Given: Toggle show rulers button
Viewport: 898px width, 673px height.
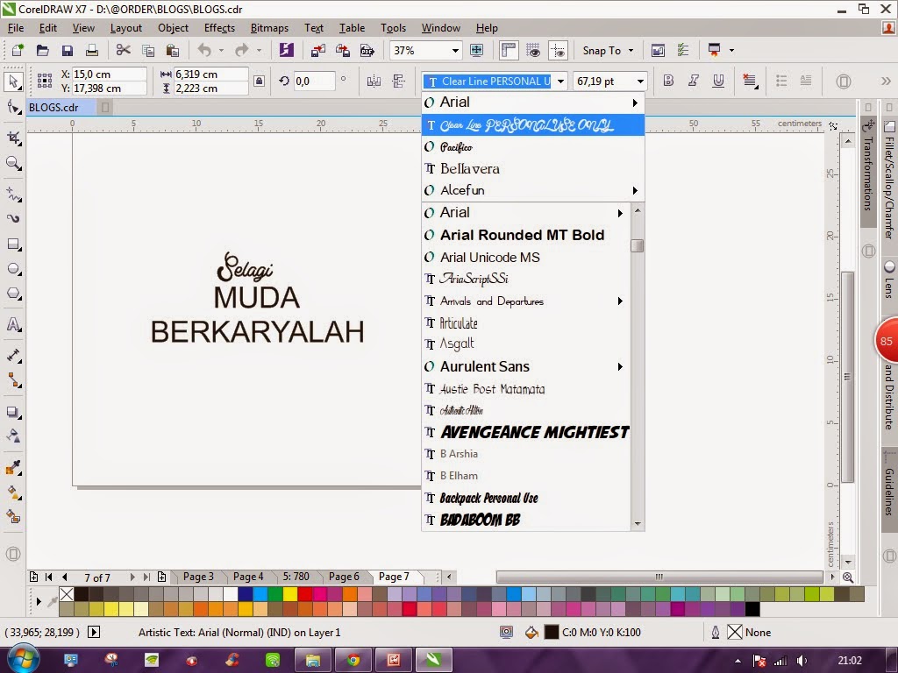Looking at the screenshot, I should [509, 50].
